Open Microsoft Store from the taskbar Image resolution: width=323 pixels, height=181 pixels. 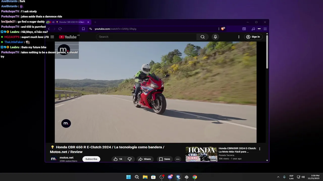[153, 177]
